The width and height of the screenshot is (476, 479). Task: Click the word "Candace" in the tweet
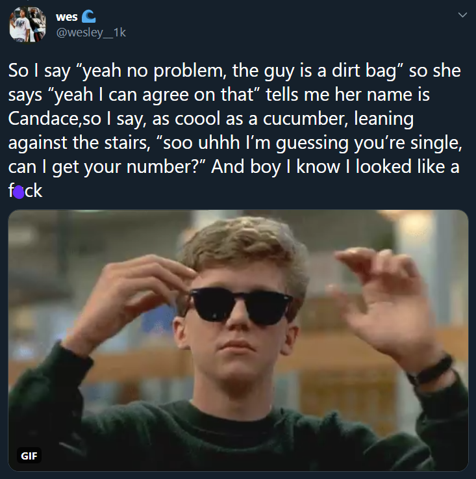[43, 118]
